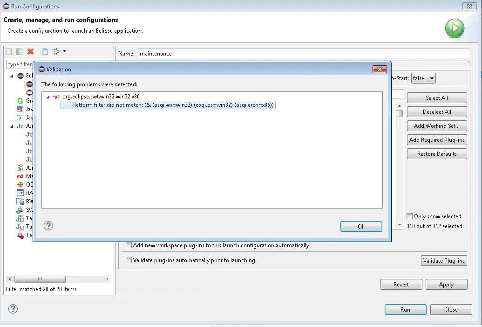Viewport: 482px width, 327px height.
Task: Click the plug-in list scrollbar down arrow
Action: tap(399, 225)
